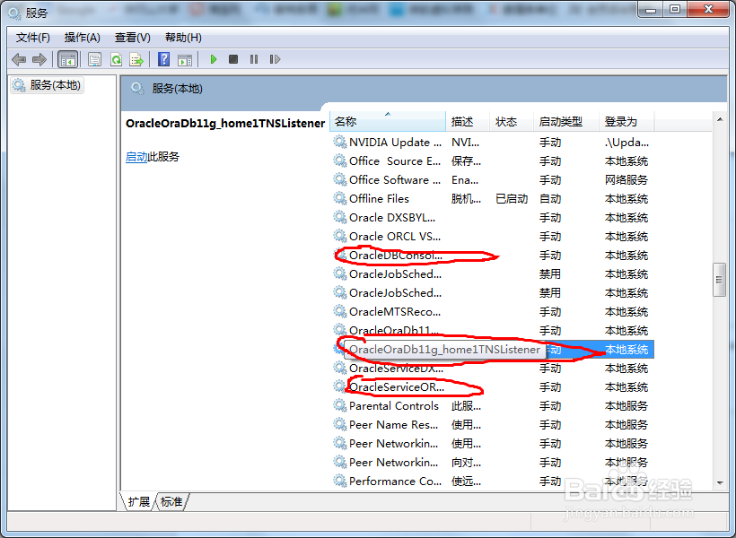This screenshot has width=736, height=538.
Task: Open the Properties toolbar icon
Action: point(95,59)
